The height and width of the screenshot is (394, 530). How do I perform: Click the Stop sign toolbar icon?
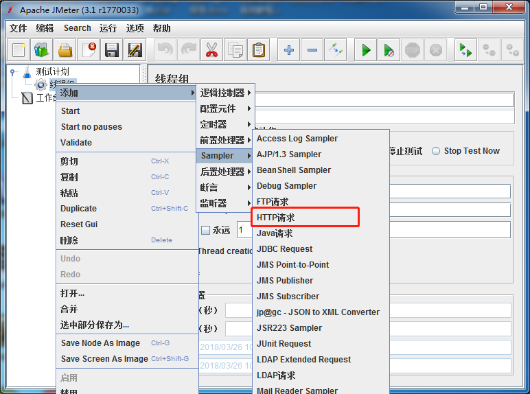pos(413,50)
